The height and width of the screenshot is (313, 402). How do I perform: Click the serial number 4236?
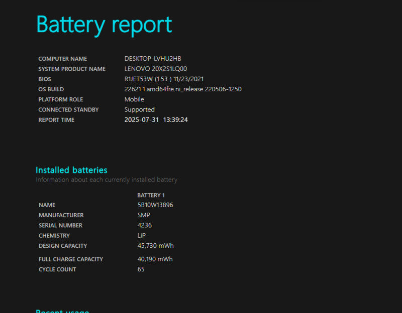point(145,225)
